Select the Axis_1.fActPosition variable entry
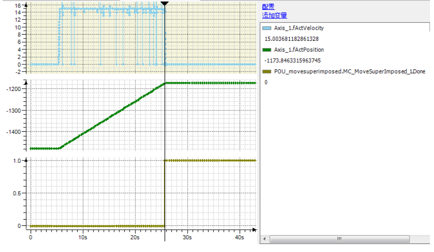Image resolution: width=434 pixels, height=252 pixels. point(299,50)
